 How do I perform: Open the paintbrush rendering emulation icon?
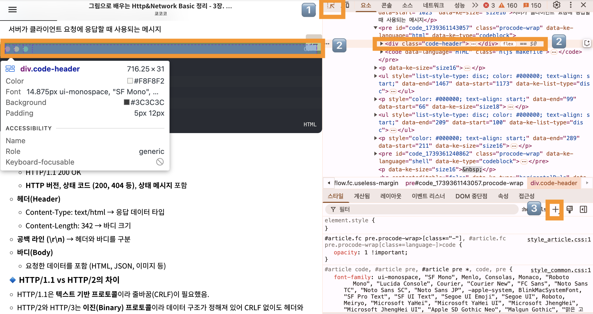[x=570, y=209]
